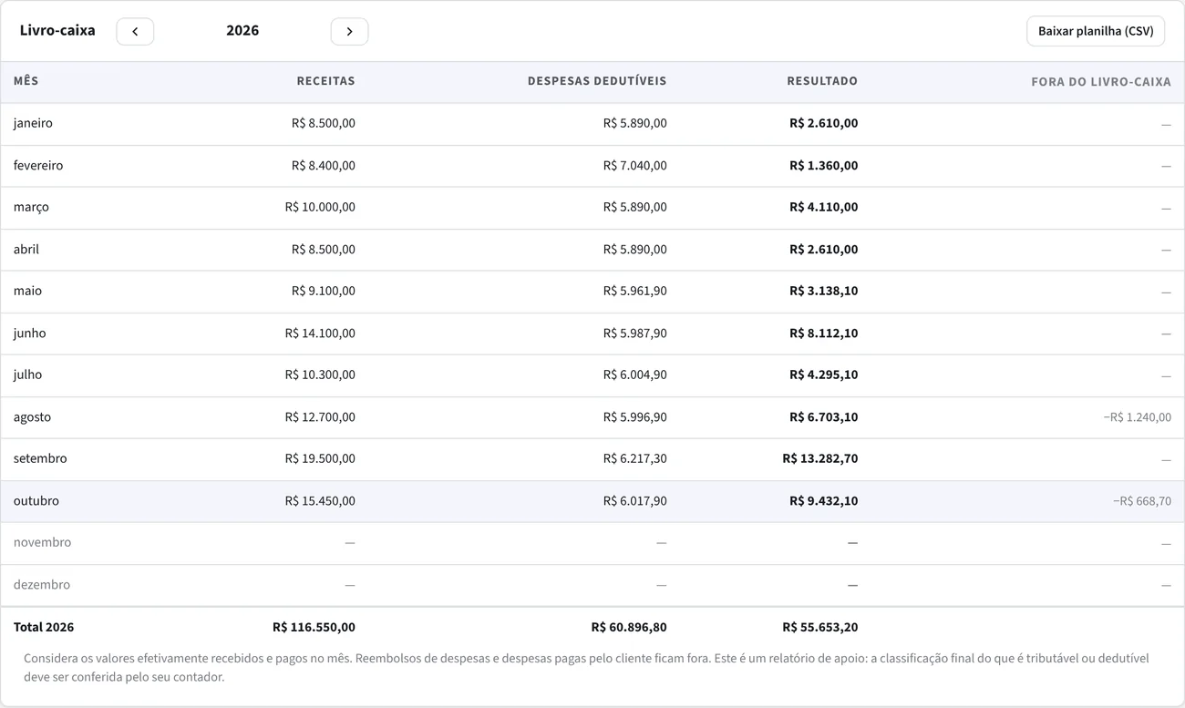Viewport: 1185px width, 708px height.
Task: Go to next year with right chevron
Action: point(349,31)
